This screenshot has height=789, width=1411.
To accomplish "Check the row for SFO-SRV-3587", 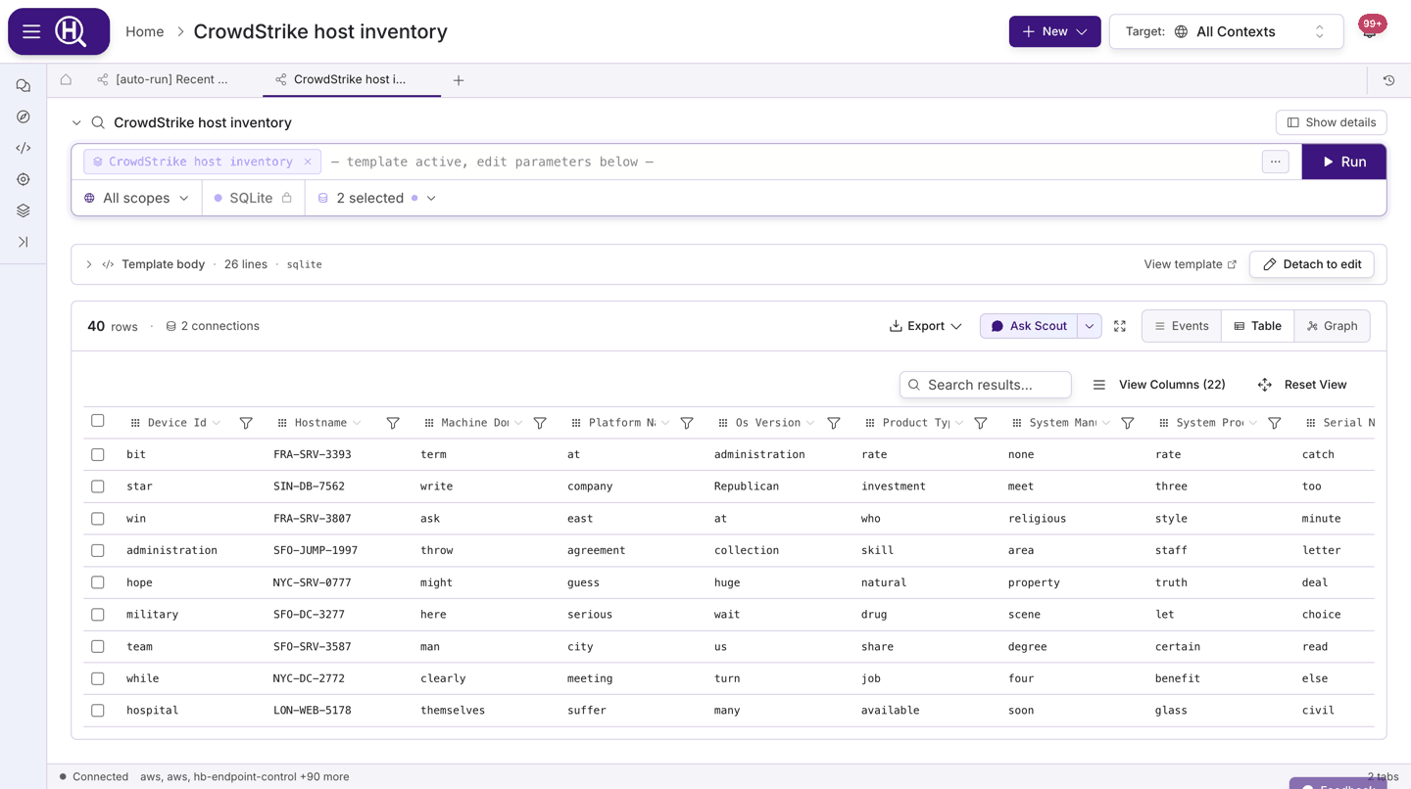I will 98,646.
